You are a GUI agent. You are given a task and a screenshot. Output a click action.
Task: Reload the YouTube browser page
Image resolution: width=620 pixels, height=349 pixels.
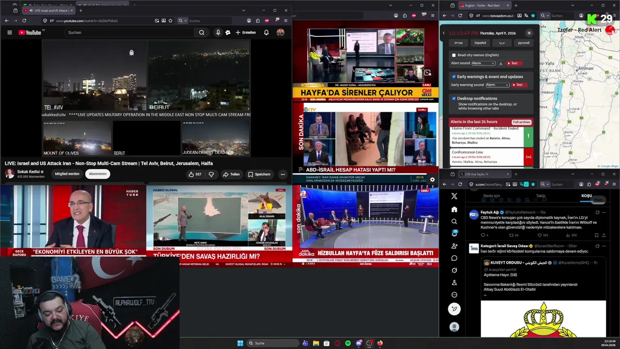[24, 21]
